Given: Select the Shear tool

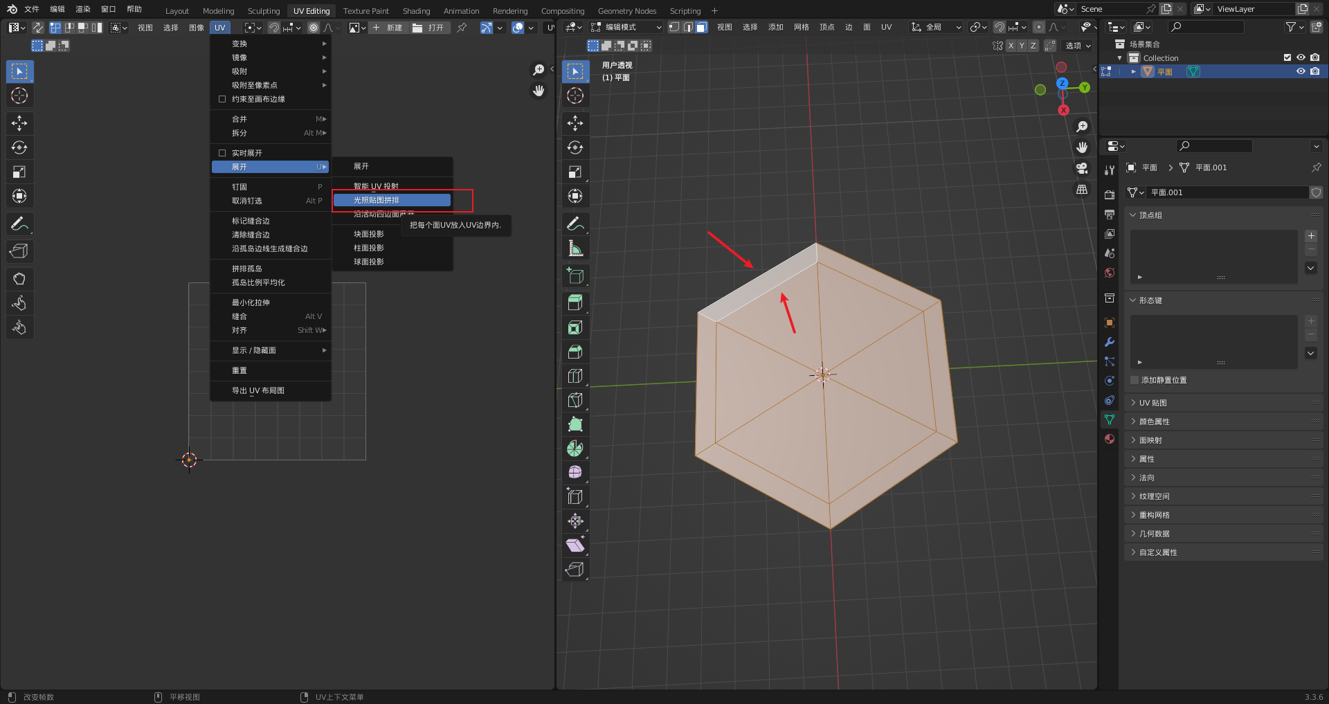Looking at the screenshot, I should click(x=575, y=545).
